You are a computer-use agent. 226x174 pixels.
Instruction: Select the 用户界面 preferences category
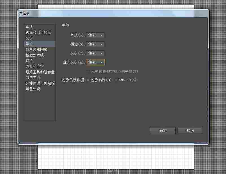[x=33, y=78]
